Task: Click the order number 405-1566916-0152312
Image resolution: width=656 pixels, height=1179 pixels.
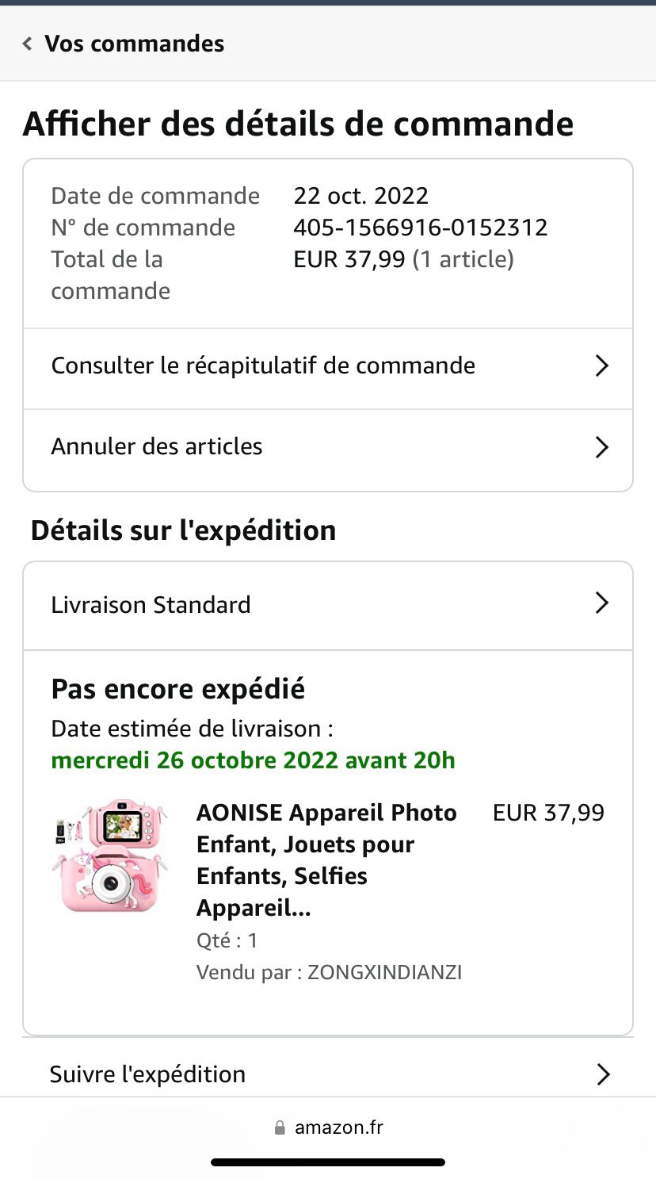Action: point(420,228)
